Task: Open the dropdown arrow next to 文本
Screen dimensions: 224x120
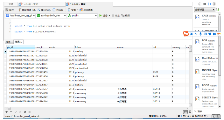Action: [x=78, y=10]
